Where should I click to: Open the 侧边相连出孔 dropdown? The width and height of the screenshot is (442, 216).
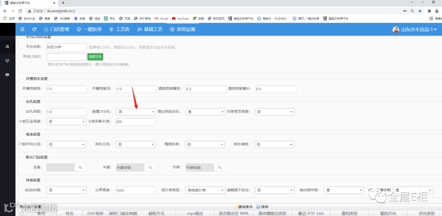205,111
